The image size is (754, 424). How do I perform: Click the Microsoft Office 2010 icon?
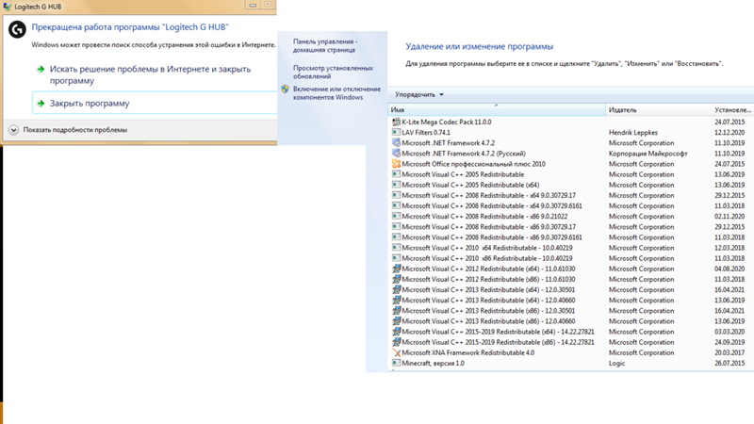[x=396, y=164]
